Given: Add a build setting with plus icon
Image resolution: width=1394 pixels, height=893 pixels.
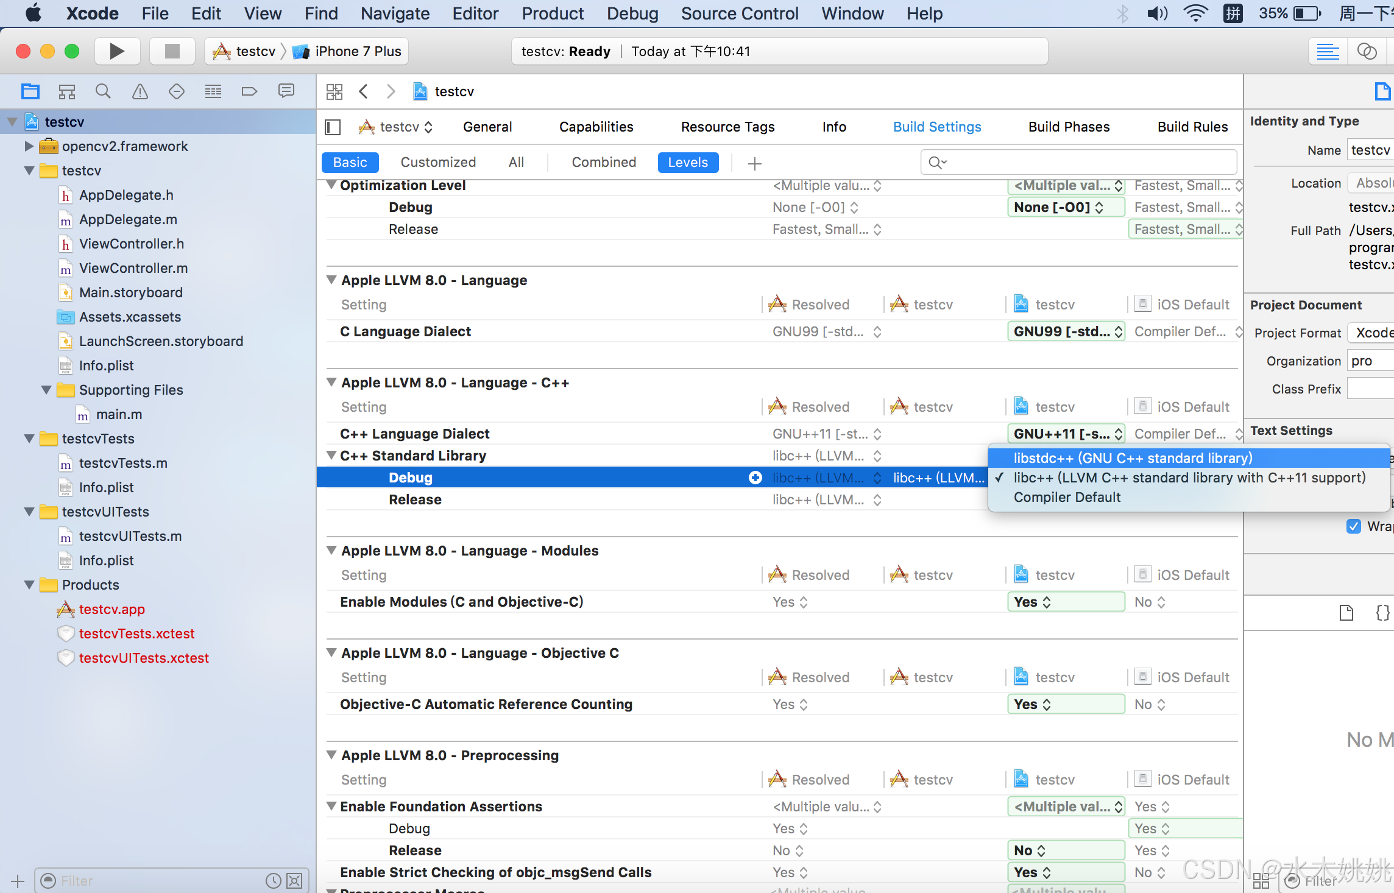Looking at the screenshot, I should (x=754, y=163).
